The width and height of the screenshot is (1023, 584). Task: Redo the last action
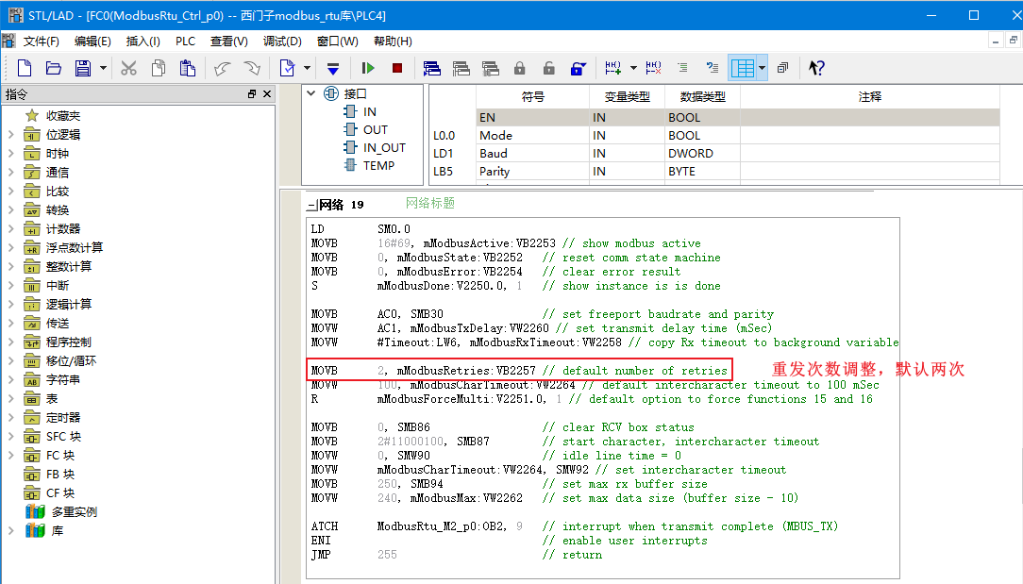252,68
